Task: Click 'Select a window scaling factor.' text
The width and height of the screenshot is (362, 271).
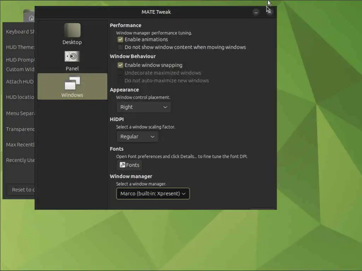Action: coord(145,127)
